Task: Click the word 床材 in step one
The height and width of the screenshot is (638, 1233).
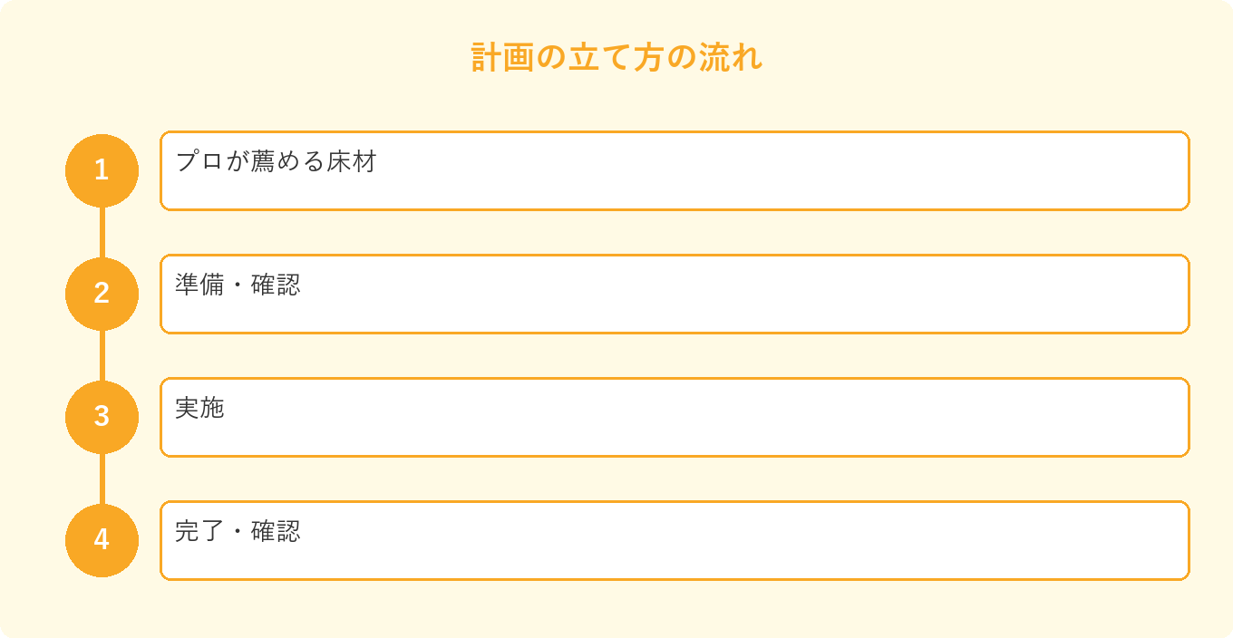Action: tap(352, 161)
